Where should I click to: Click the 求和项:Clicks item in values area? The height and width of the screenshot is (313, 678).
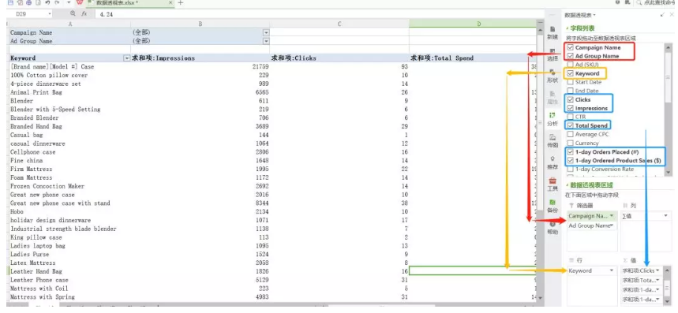(x=641, y=270)
